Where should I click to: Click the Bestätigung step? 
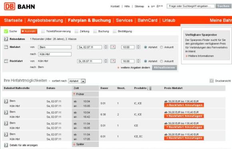click(125, 31)
